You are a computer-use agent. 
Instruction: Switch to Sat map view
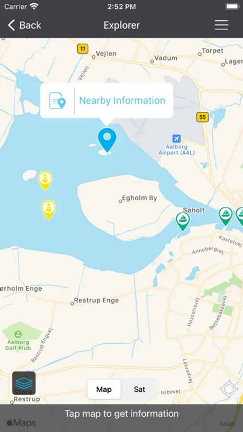coord(139,389)
